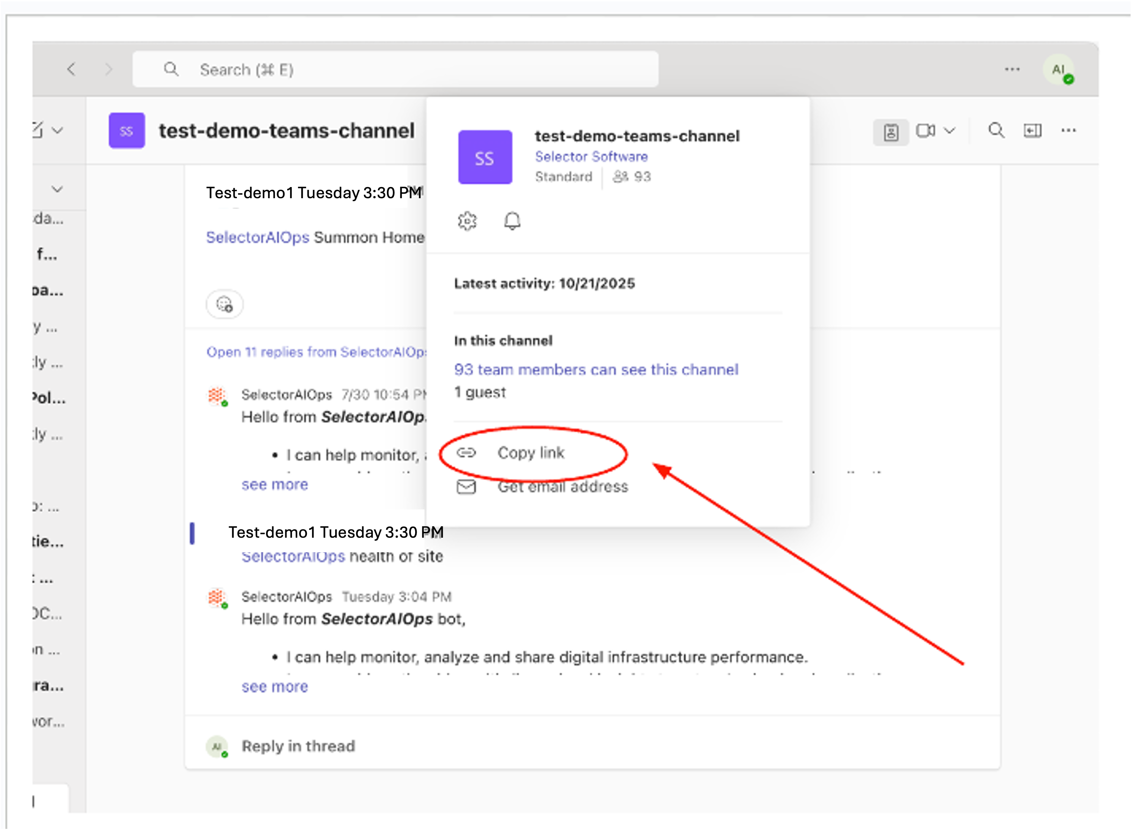The image size is (1132, 830).
Task: Go forward with the right arrow
Action: [x=108, y=69]
